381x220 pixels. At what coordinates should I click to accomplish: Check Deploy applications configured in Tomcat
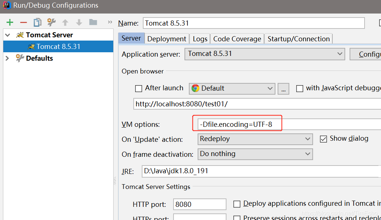237,204
